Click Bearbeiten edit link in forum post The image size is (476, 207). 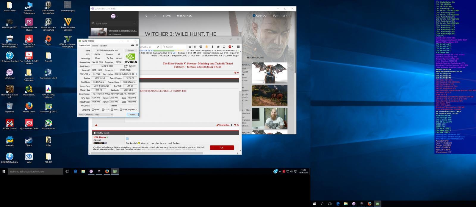click(x=223, y=125)
